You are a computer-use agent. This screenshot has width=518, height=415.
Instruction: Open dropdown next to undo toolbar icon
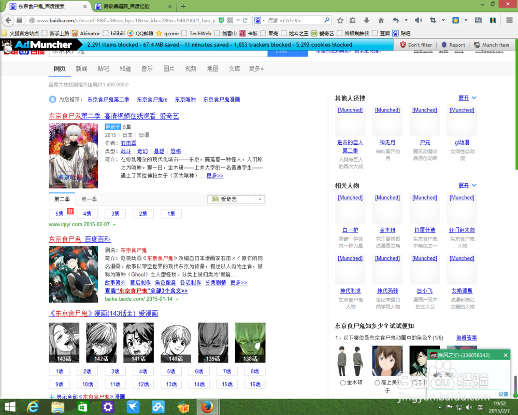coord(406,20)
